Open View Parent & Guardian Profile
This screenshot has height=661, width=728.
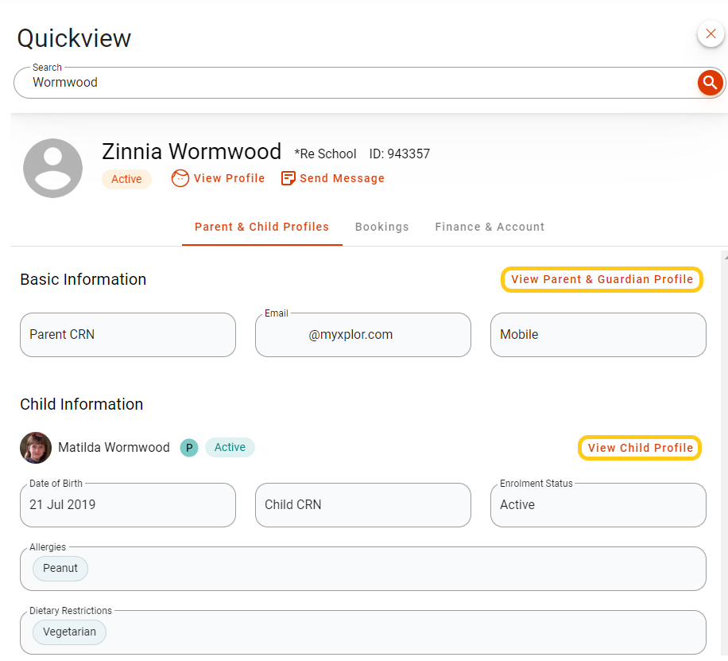point(602,279)
